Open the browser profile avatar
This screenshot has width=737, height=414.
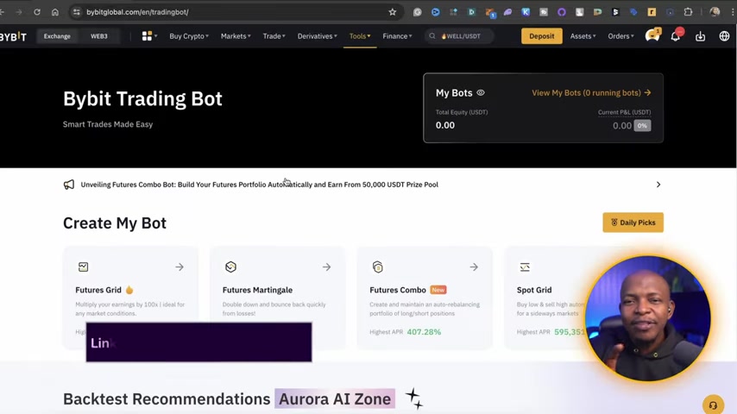(x=715, y=12)
